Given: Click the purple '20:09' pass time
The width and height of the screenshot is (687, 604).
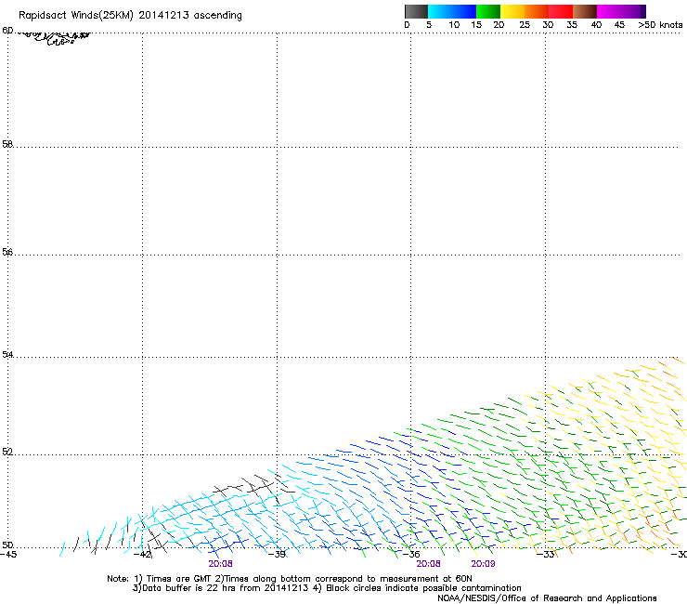Looking at the screenshot, I should [483, 564].
